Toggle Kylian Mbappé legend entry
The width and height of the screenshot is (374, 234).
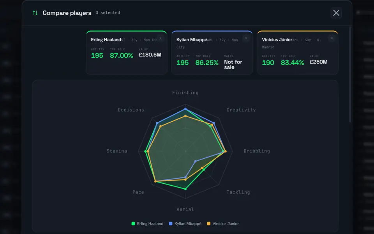[x=185, y=224]
